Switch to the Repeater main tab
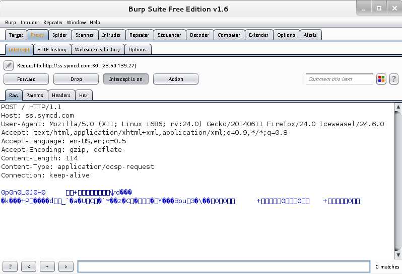Viewport: 402px width, 274px height. click(139, 35)
